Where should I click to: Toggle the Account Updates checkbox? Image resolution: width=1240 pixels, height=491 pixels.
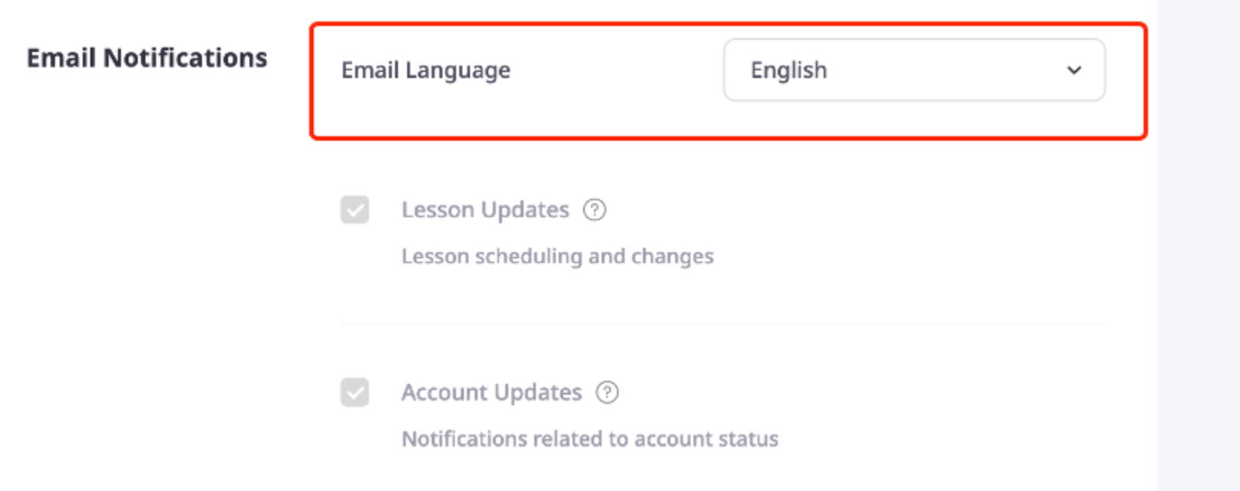coord(354,392)
